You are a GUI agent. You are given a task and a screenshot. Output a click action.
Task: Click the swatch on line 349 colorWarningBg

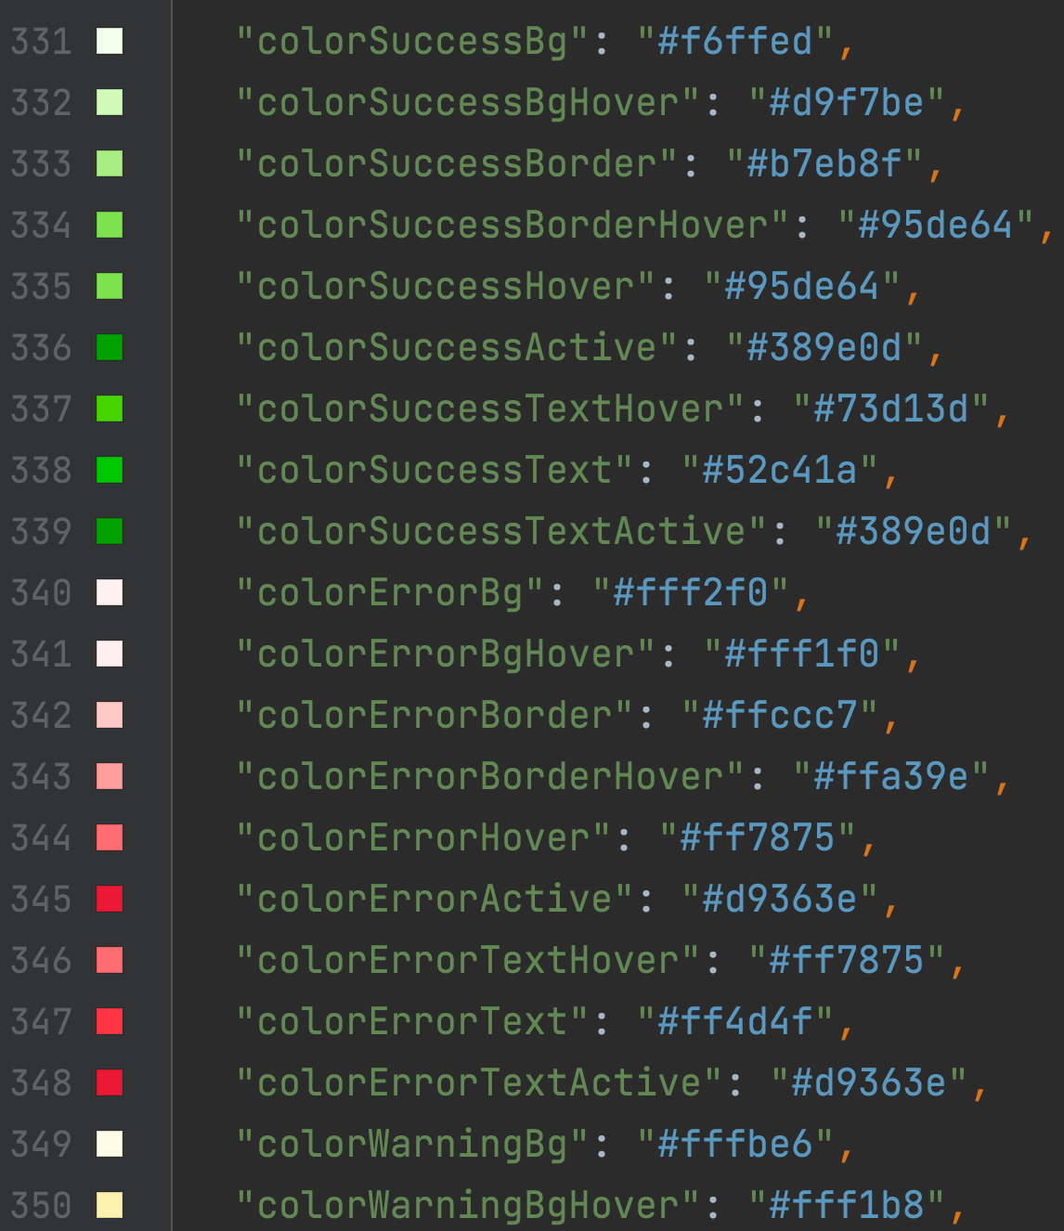pyautogui.click(x=110, y=1144)
